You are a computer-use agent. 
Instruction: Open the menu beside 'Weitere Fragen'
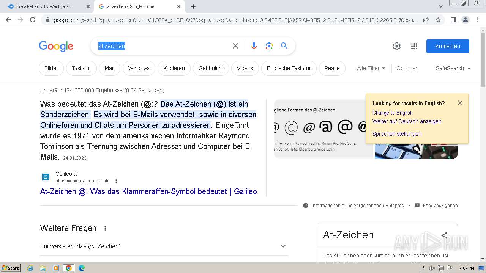click(105, 228)
